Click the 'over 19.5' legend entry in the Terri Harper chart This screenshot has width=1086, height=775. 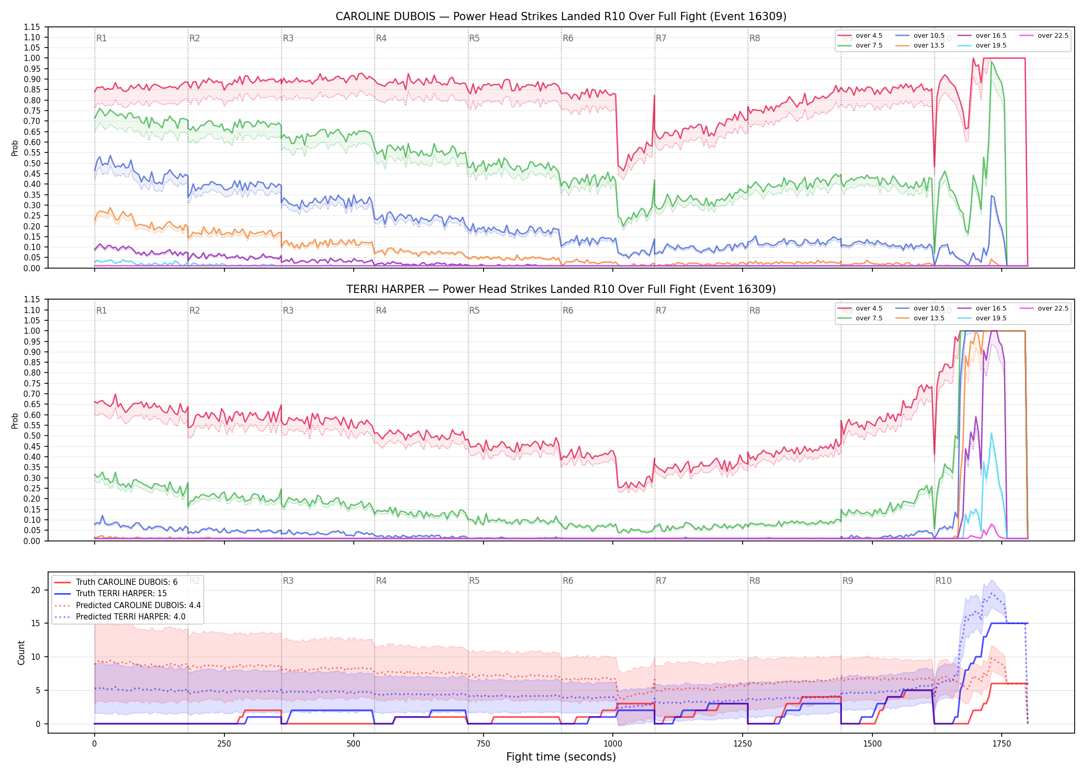(x=982, y=318)
